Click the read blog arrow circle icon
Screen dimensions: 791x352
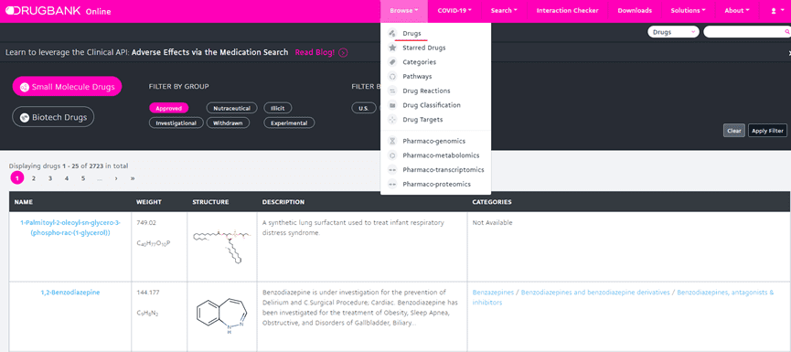[x=343, y=52]
